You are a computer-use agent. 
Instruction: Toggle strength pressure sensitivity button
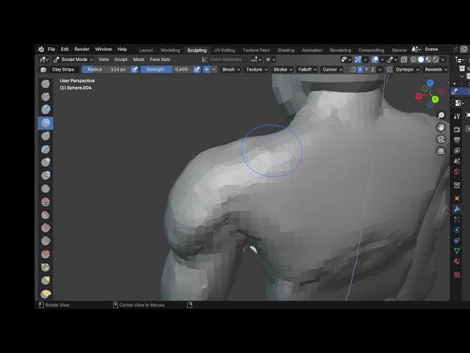[197, 70]
